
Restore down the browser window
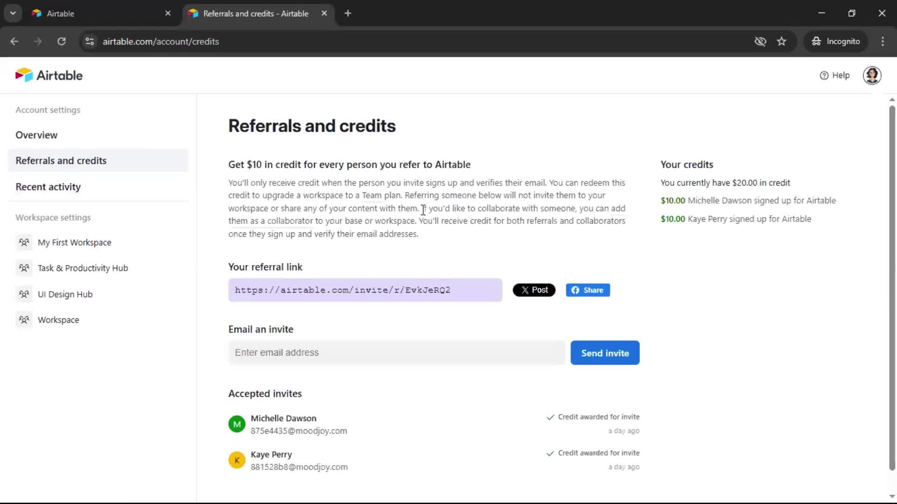[x=852, y=14]
